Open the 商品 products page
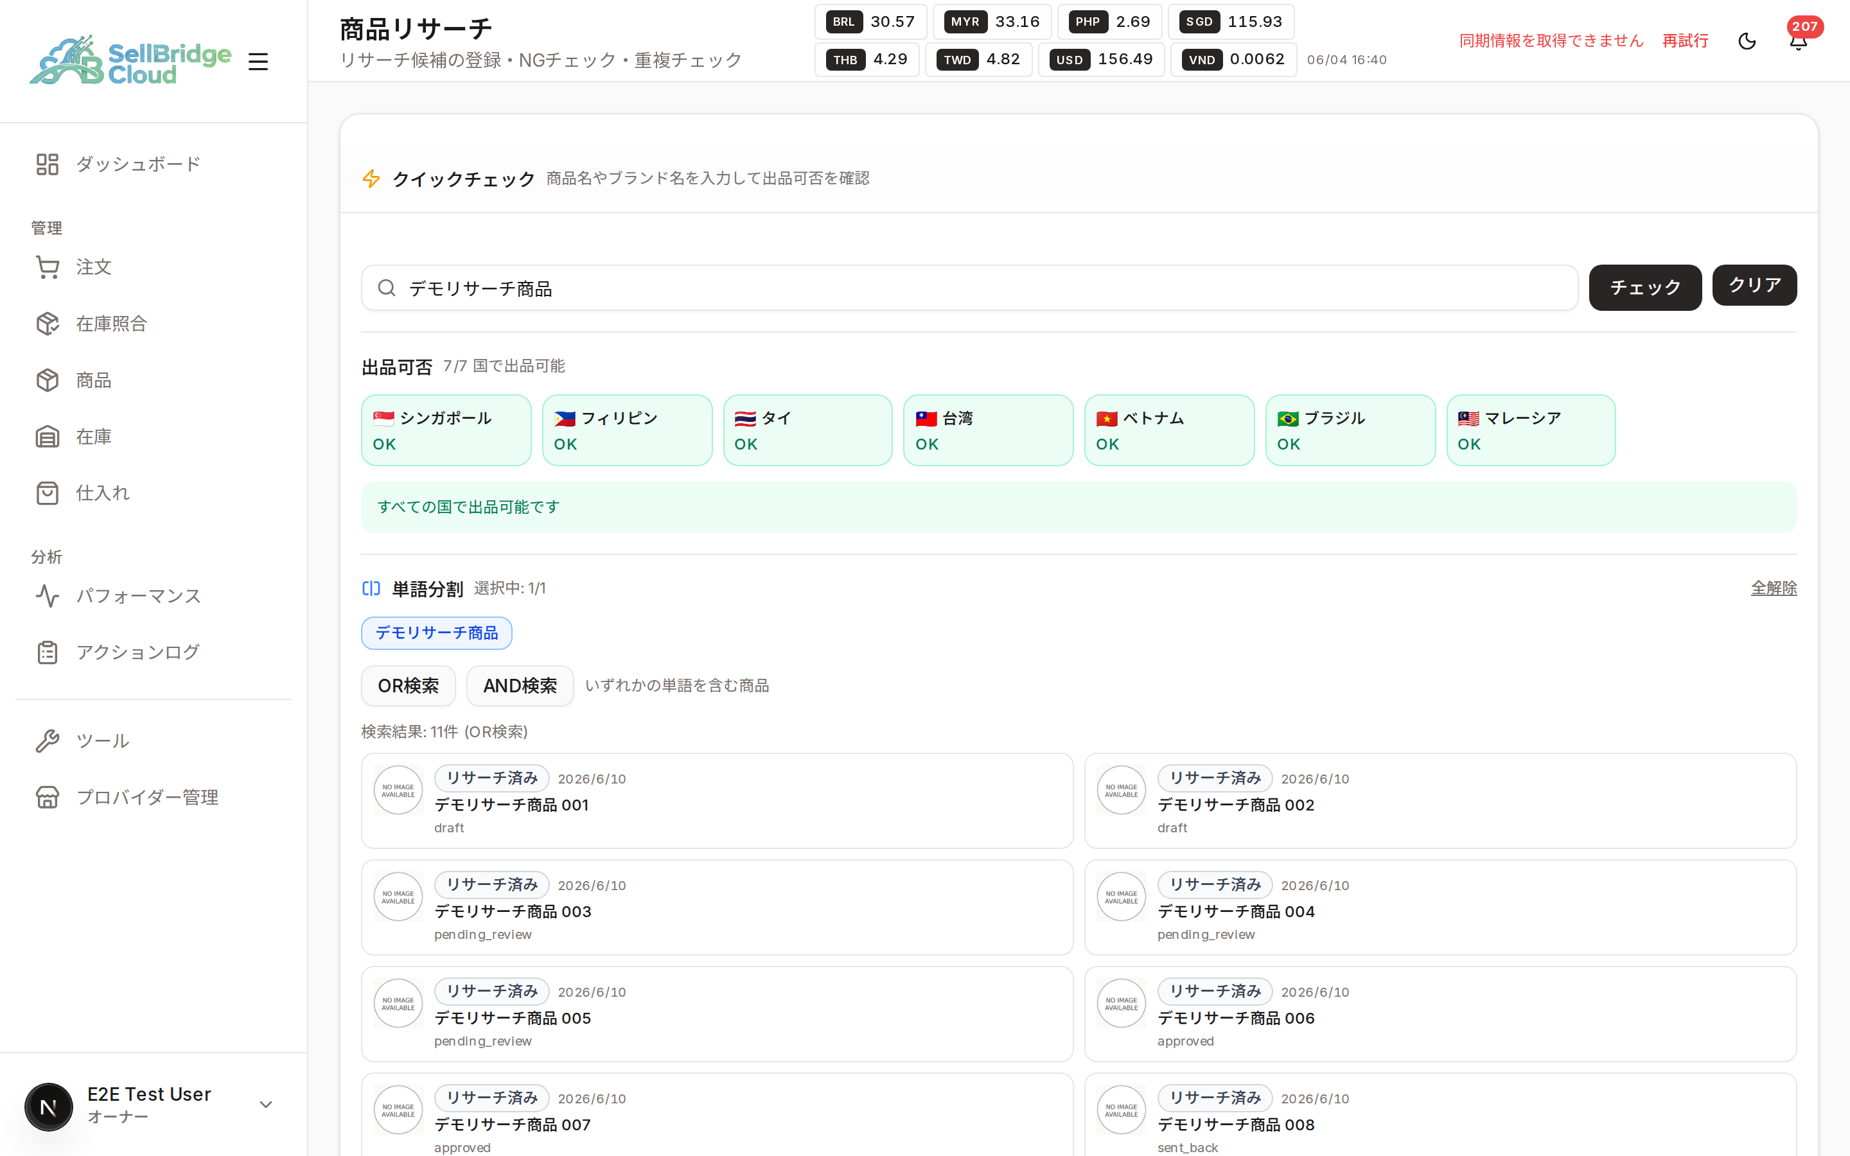The height and width of the screenshot is (1156, 1850). pyautogui.click(x=153, y=380)
